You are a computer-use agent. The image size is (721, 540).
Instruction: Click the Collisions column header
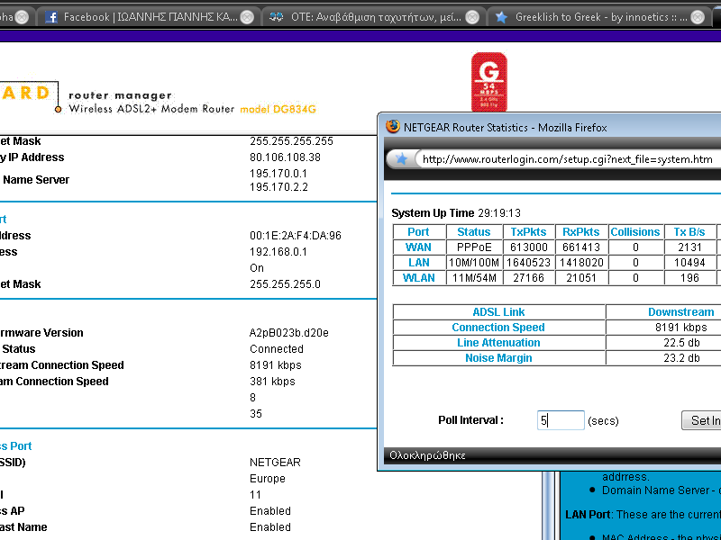pos(635,232)
